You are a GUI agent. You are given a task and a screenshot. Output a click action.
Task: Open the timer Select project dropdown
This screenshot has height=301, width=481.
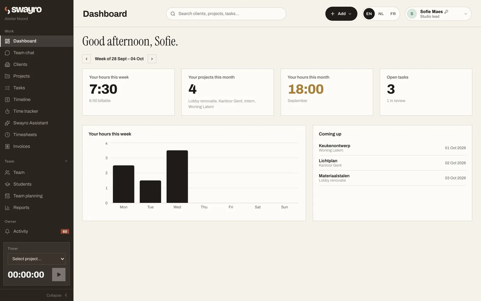36,259
